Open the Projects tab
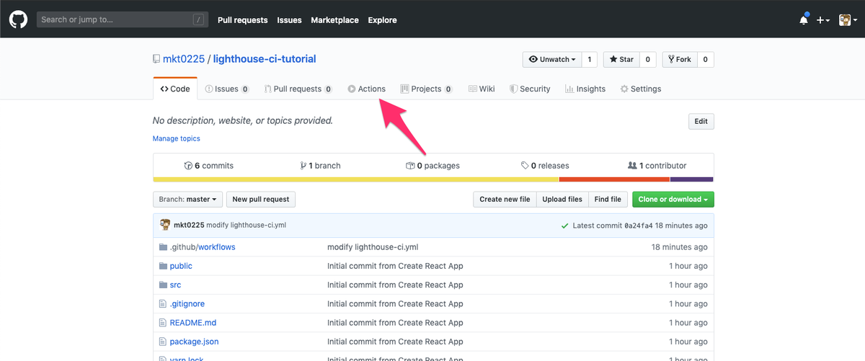Image resolution: width=865 pixels, height=361 pixels. click(x=427, y=89)
